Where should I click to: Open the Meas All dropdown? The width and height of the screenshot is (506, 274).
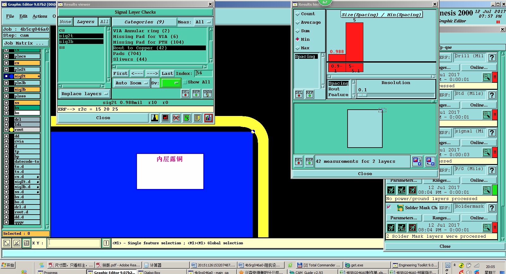pos(203,22)
